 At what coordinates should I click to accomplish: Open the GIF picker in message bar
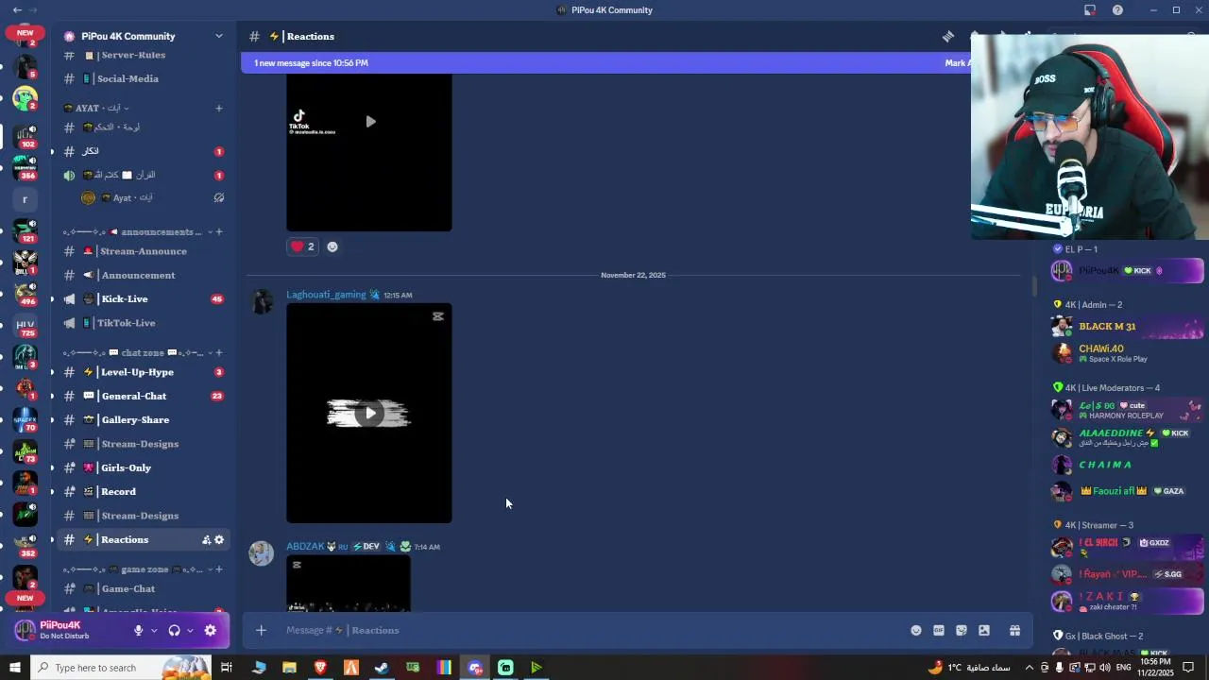tap(939, 630)
